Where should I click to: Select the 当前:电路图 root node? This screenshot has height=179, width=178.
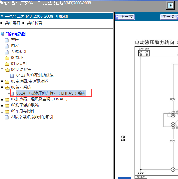coord(15,34)
